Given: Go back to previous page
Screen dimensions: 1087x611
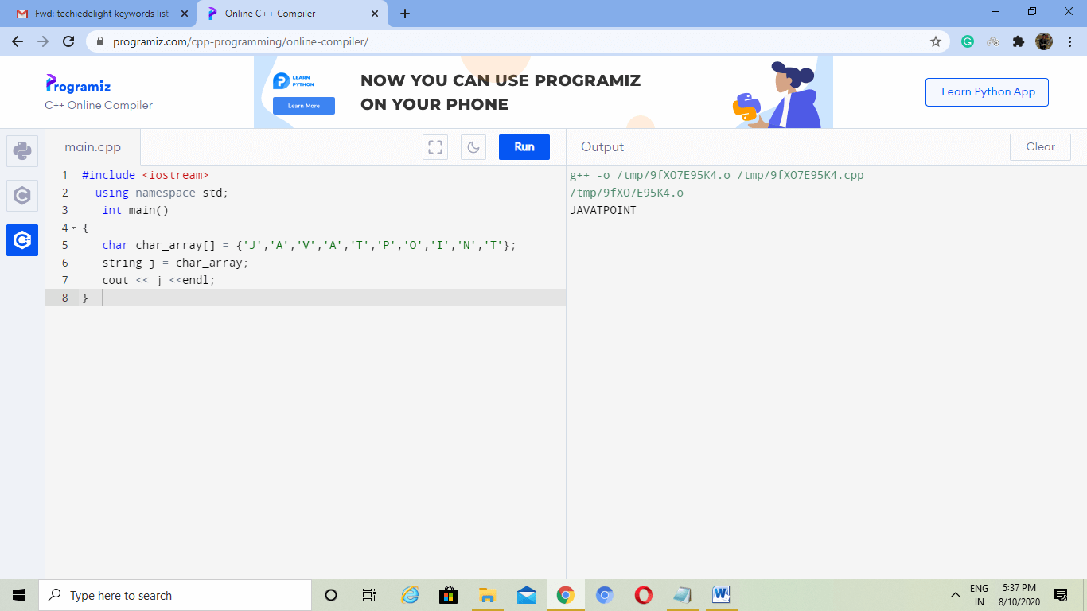Looking at the screenshot, I should (18, 41).
